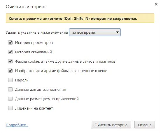Tick the Данные размещаемых приложений checkbox

pos(10,99)
